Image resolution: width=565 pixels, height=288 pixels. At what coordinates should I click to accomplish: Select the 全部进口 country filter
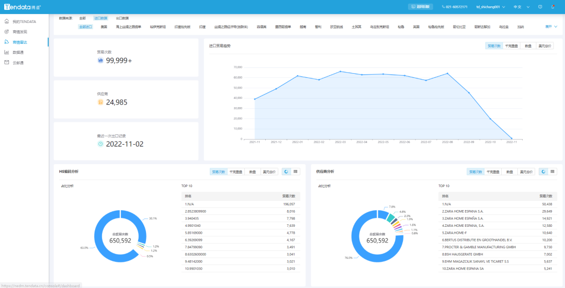pos(86,27)
